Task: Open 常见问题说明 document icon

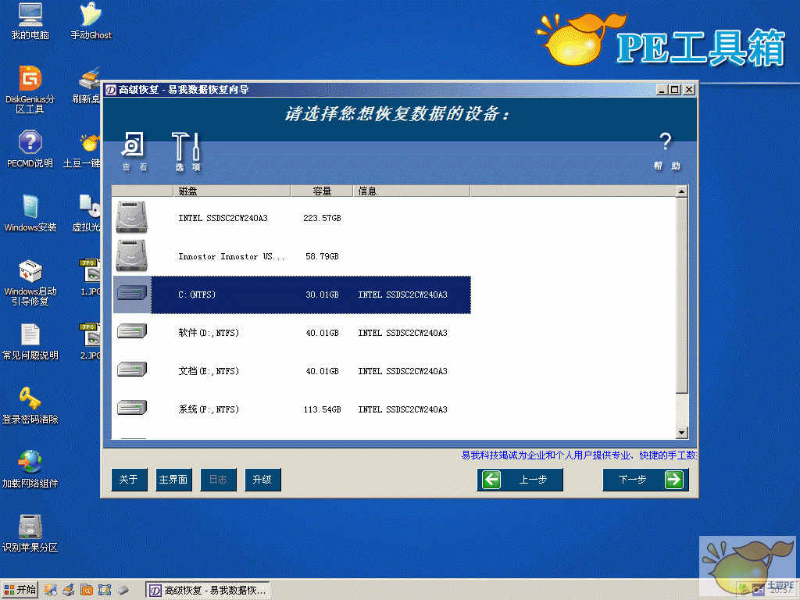Action: tap(30, 342)
